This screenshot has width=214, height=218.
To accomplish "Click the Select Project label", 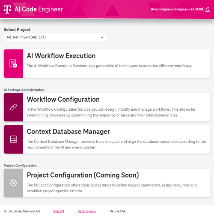I will coord(17,30).
